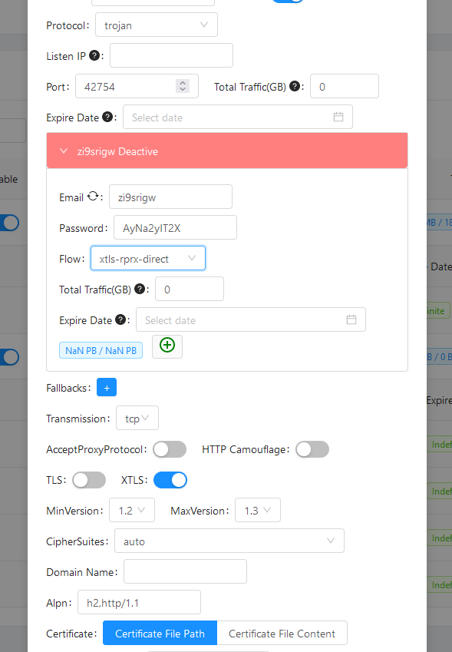Click the client Total Traffic help icon

140,289
